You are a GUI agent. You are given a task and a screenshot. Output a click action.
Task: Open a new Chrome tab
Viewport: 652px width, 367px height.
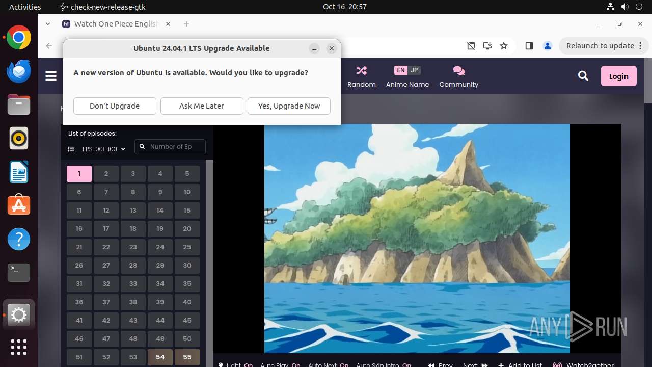click(186, 24)
